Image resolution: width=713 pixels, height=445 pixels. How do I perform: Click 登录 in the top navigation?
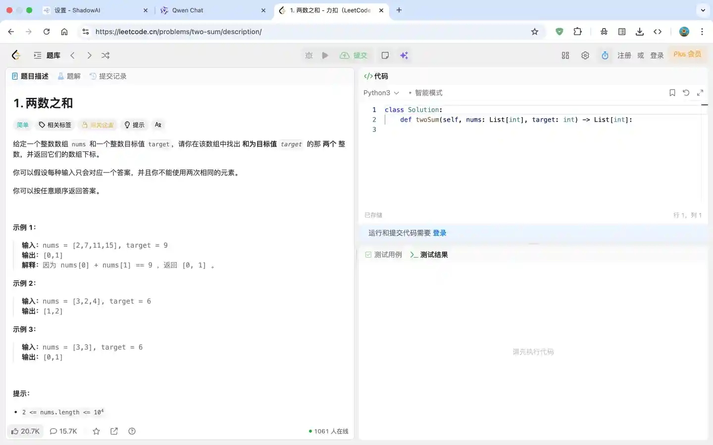[657, 55]
